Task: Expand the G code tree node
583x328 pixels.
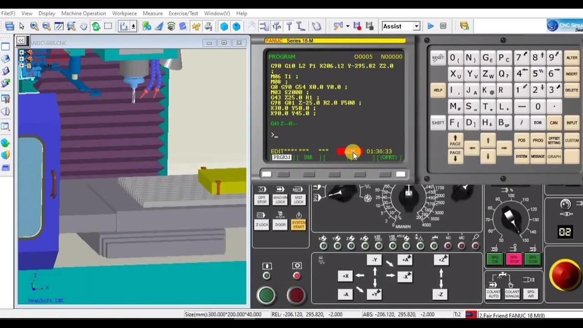Action: tap(21, 66)
